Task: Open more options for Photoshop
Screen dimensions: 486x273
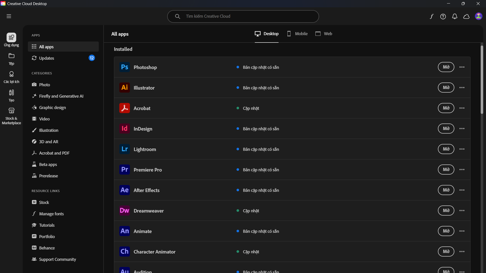Action: [462, 67]
